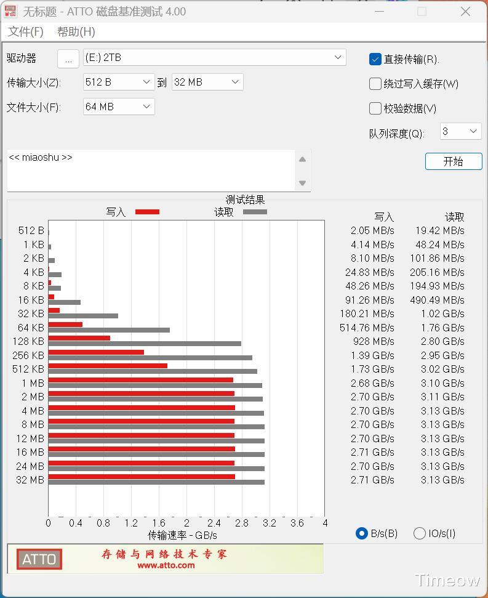Click the 490.49 MB/s read value
Image resolution: width=488 pixels, height=598 pixels.
[x=438, y=300]
